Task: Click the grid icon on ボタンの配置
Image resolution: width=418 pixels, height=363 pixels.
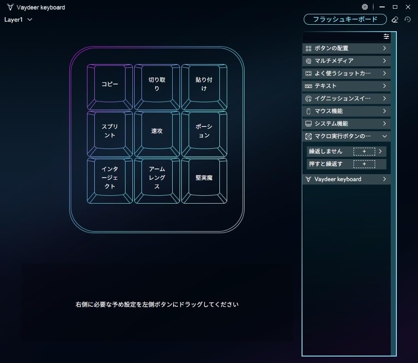Action: [309, 49]
